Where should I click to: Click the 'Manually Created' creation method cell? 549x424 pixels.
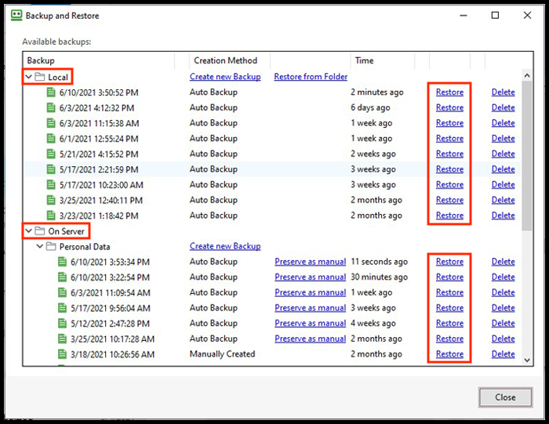[222, 354]
